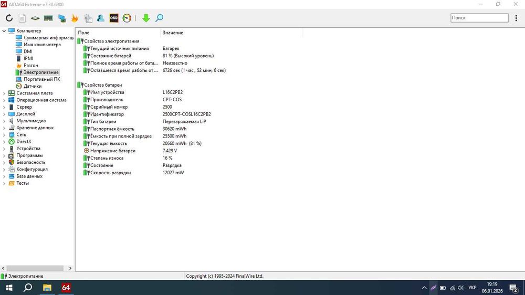This screenshot has width=525, height=295.
Task: Open the Windows Start menu
Action: click(9, 288)
